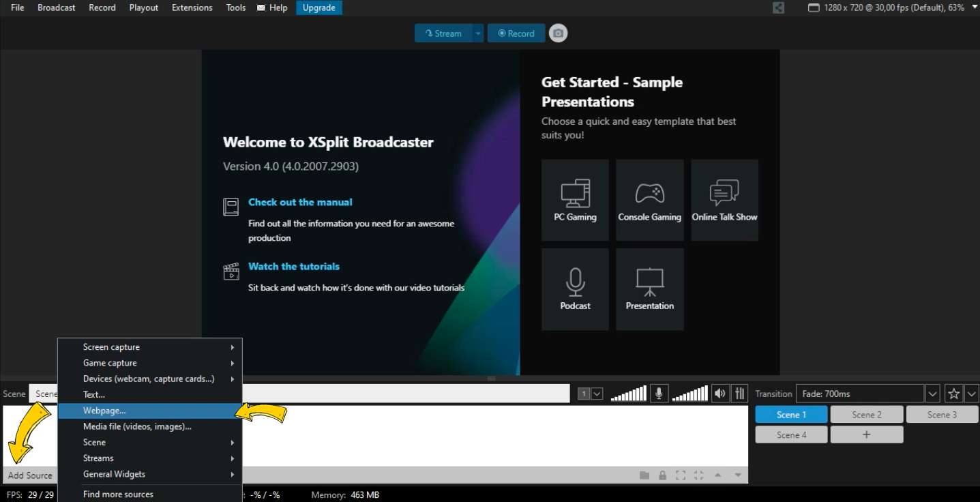Choose Webpage... from the source menu
Screen dimensions: 980x502
point(150,411)
